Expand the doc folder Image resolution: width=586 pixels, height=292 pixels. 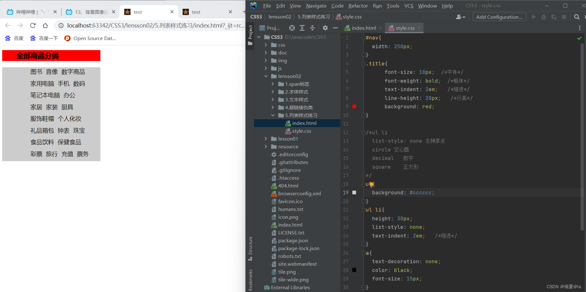266,53
